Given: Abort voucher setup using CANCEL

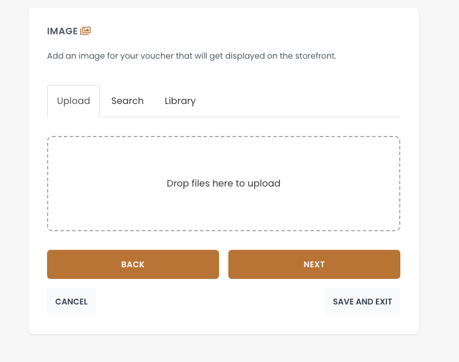Looking at the screenshot, I should click(71, 302).
